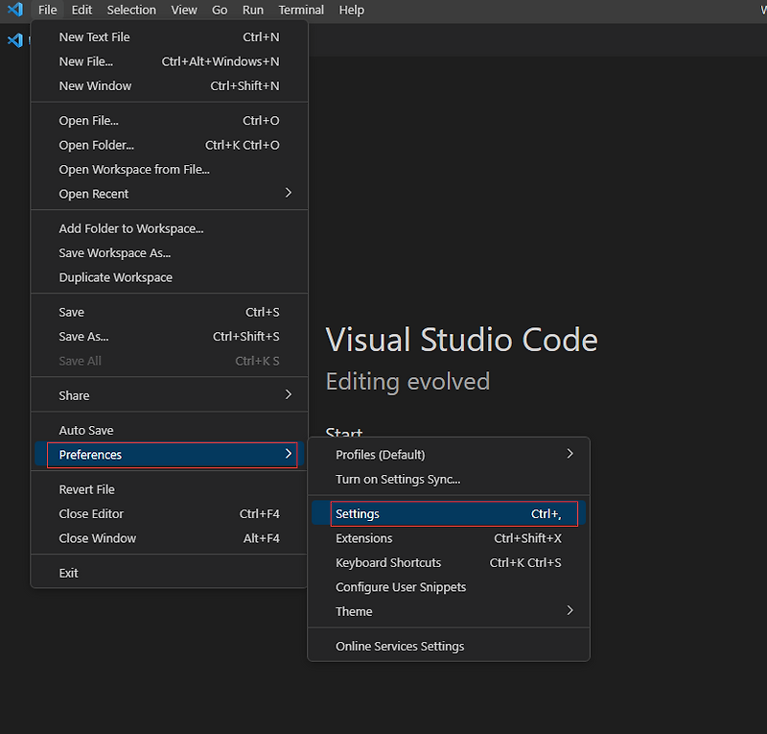Open the Terminal menu

coord(300,11)
